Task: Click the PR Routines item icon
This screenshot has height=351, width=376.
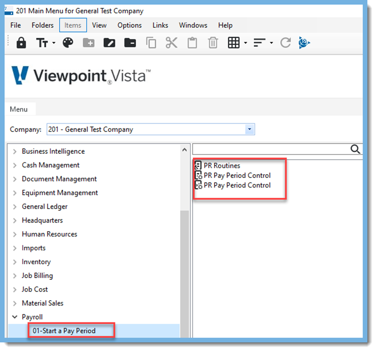Action: pos(198,165)
